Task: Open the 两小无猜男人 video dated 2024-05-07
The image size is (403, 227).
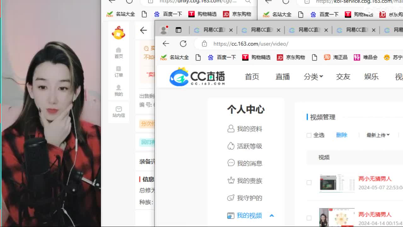Action: pyautogui.click(x=375, y=179)
